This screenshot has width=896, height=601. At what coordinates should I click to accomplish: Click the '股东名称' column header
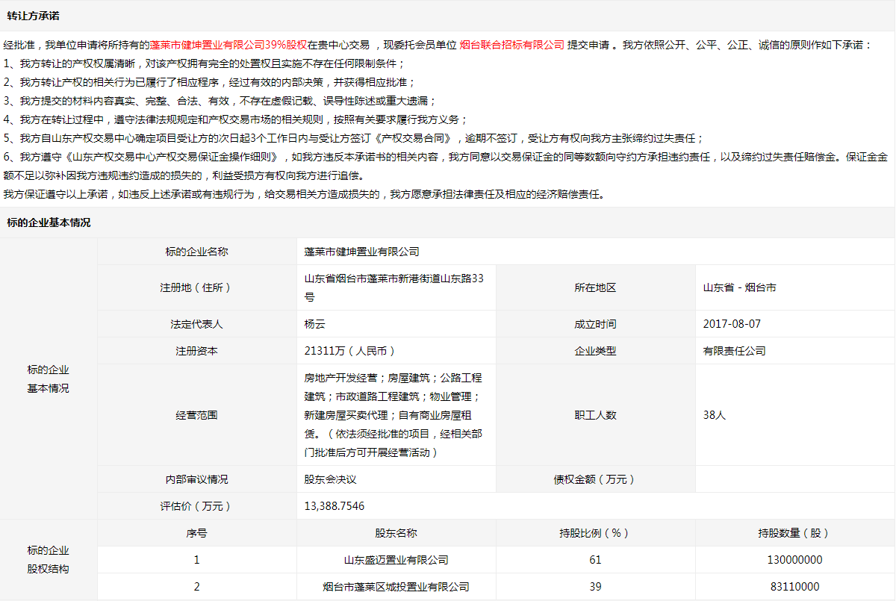(x=396, y=533)
